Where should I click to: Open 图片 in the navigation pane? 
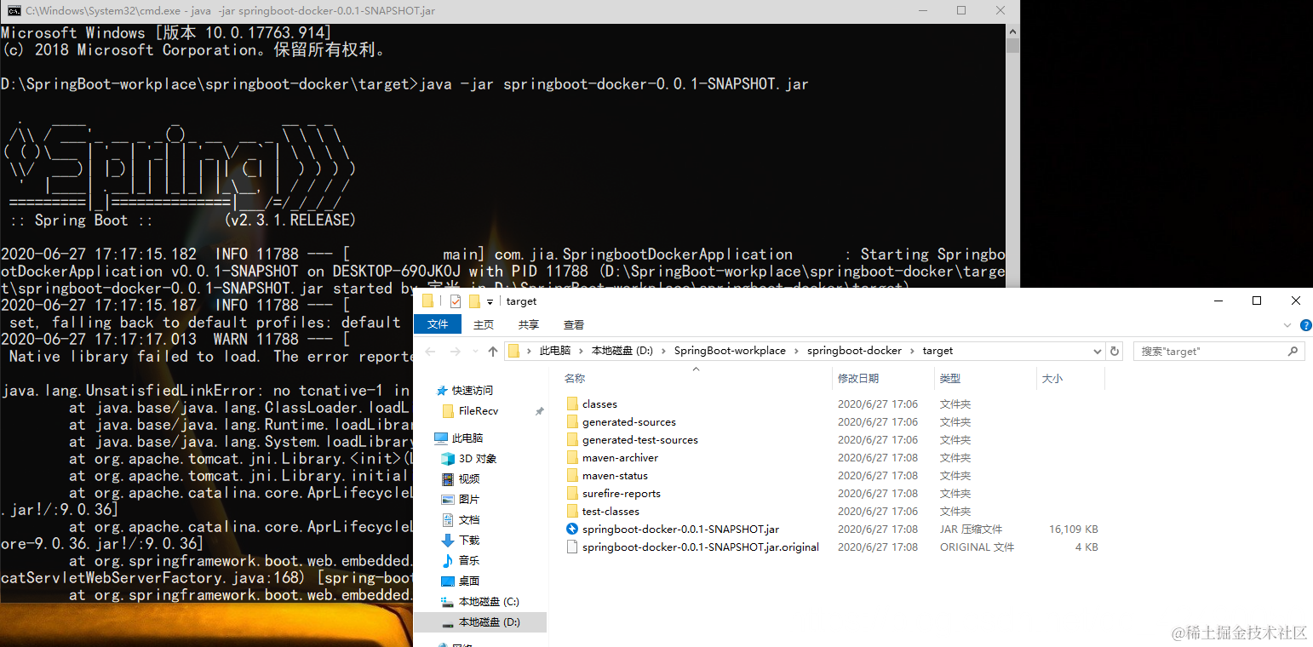point(468,500)
